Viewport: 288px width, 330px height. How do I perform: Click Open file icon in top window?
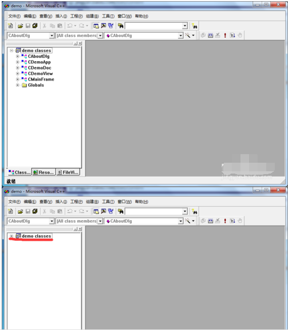(20, 26)
